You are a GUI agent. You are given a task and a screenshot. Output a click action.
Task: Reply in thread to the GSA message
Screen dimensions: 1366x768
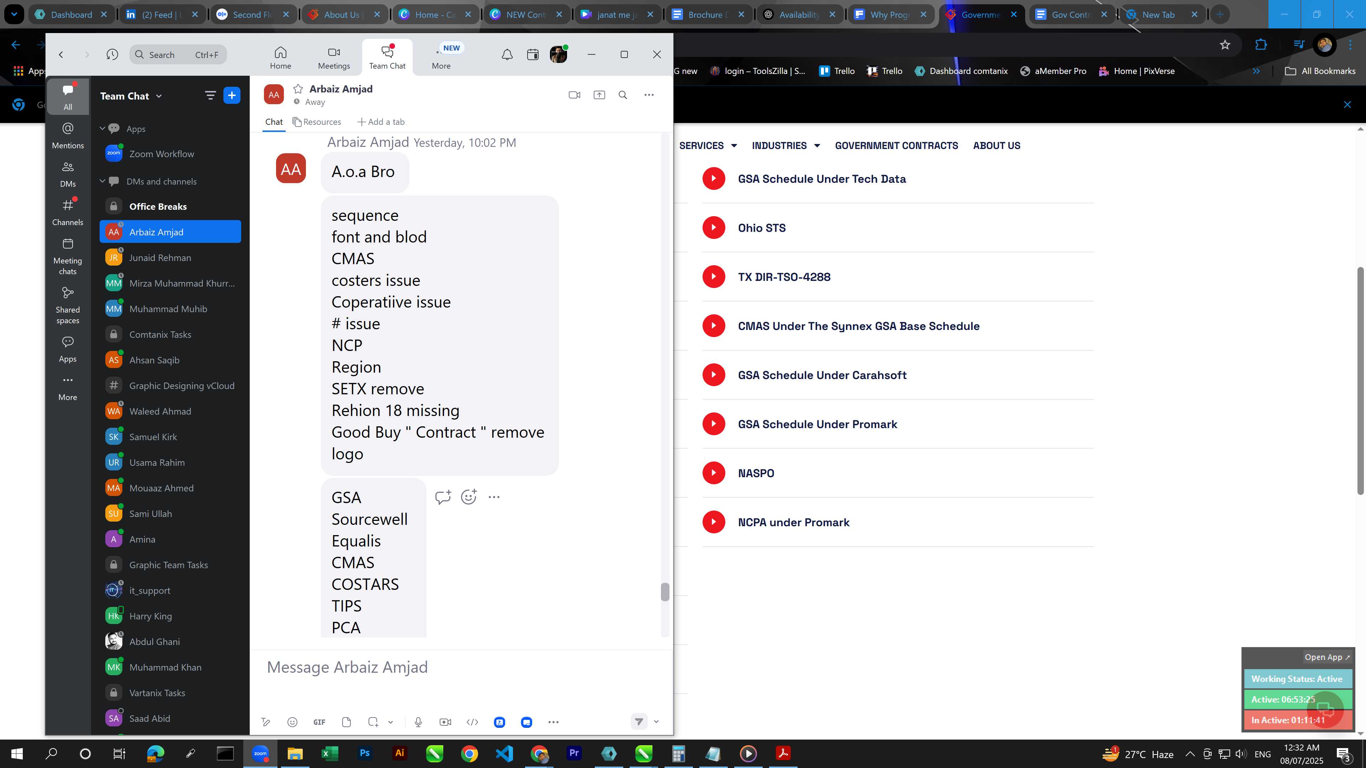tap(443, 497)
